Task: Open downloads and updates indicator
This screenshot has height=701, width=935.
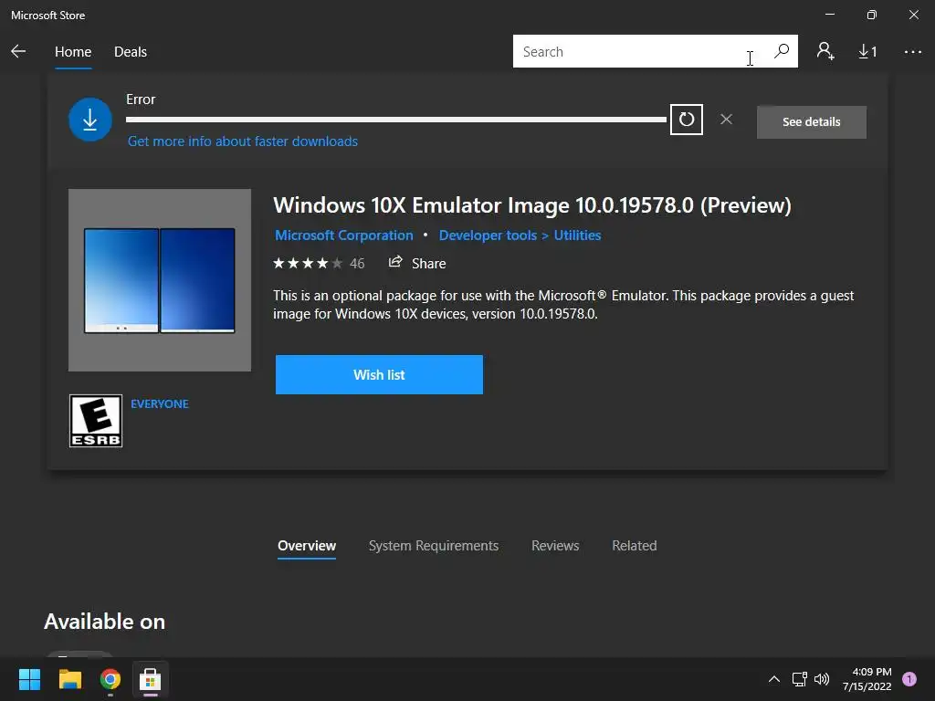Action: coord(867,52)
